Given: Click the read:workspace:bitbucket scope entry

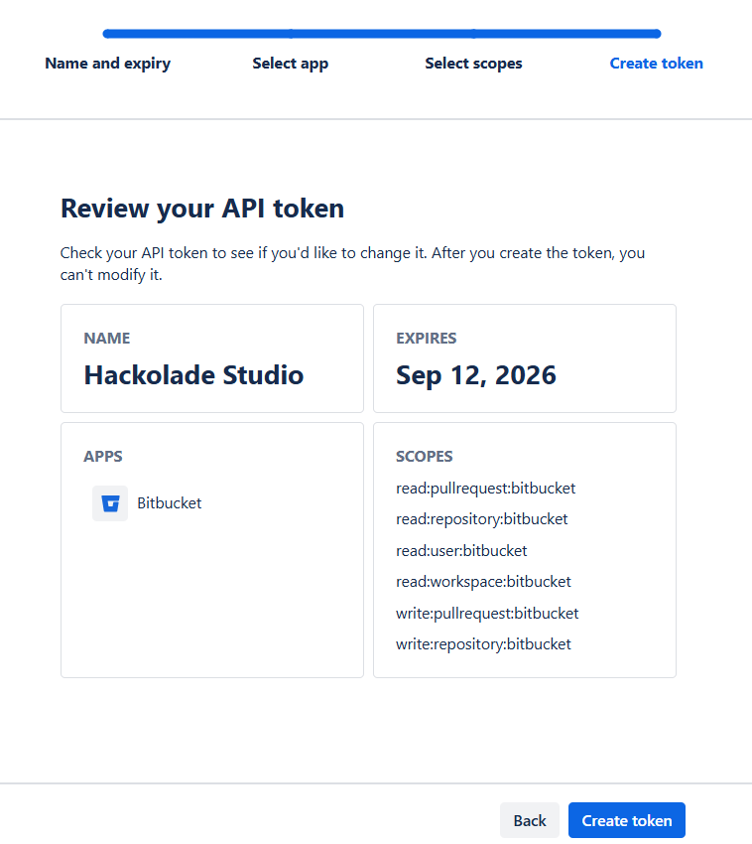Looking at the screenshot, I should coord(483,582).
